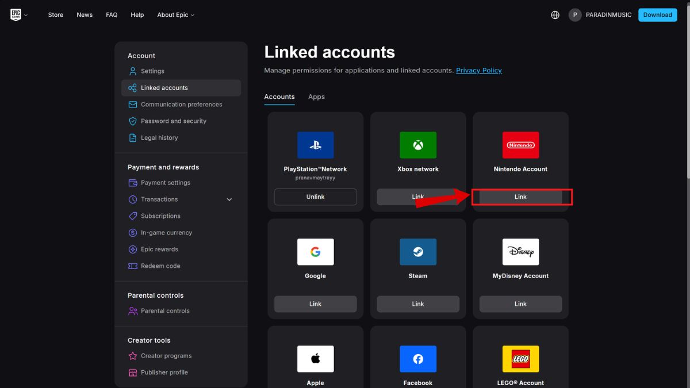Click the PARADINMUSIC profile avatar

click(x=575, y=15)
